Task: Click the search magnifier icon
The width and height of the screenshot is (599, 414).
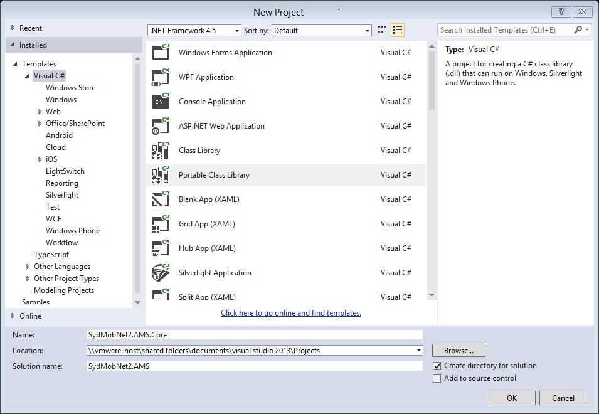Action: 578,29
